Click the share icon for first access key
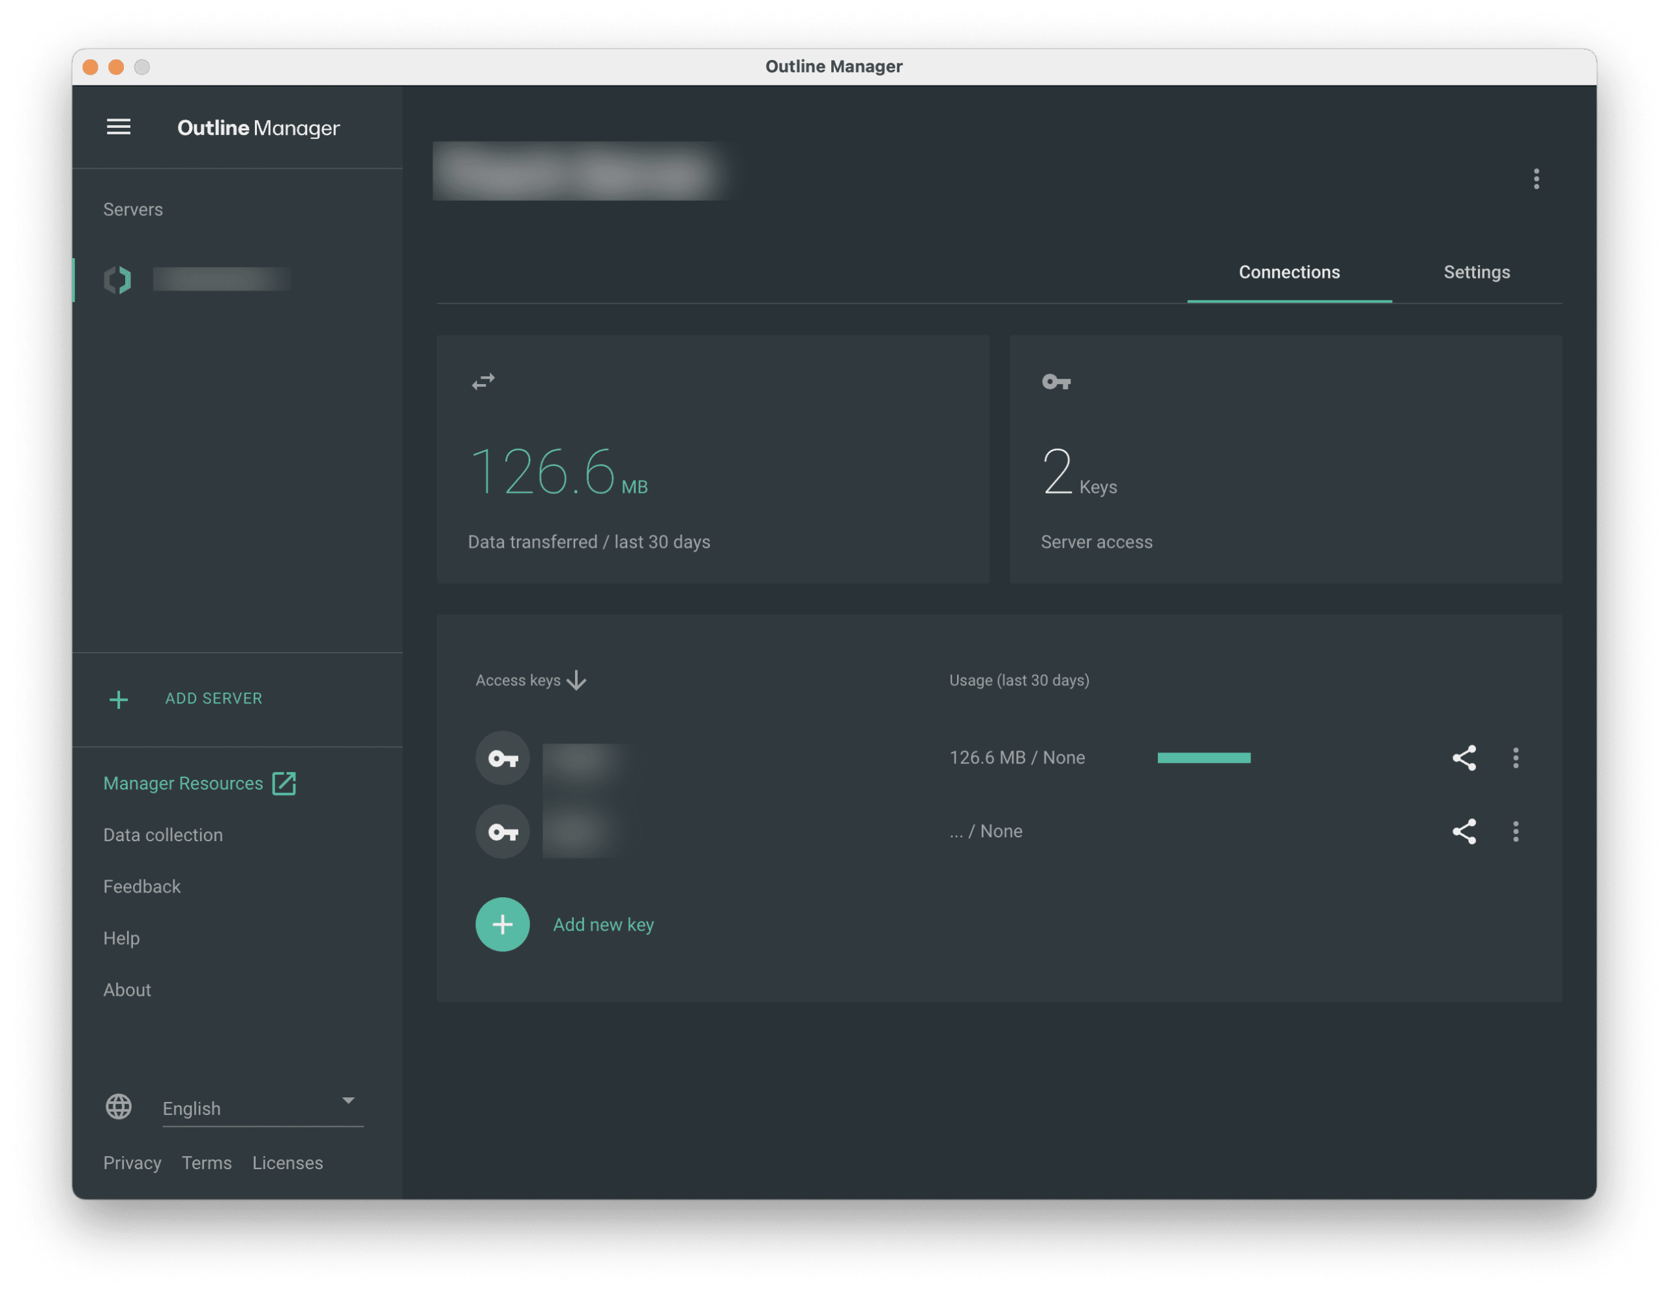Screen dimensions: 1669x1295 pyautogui.click(x=1464, y=758)
